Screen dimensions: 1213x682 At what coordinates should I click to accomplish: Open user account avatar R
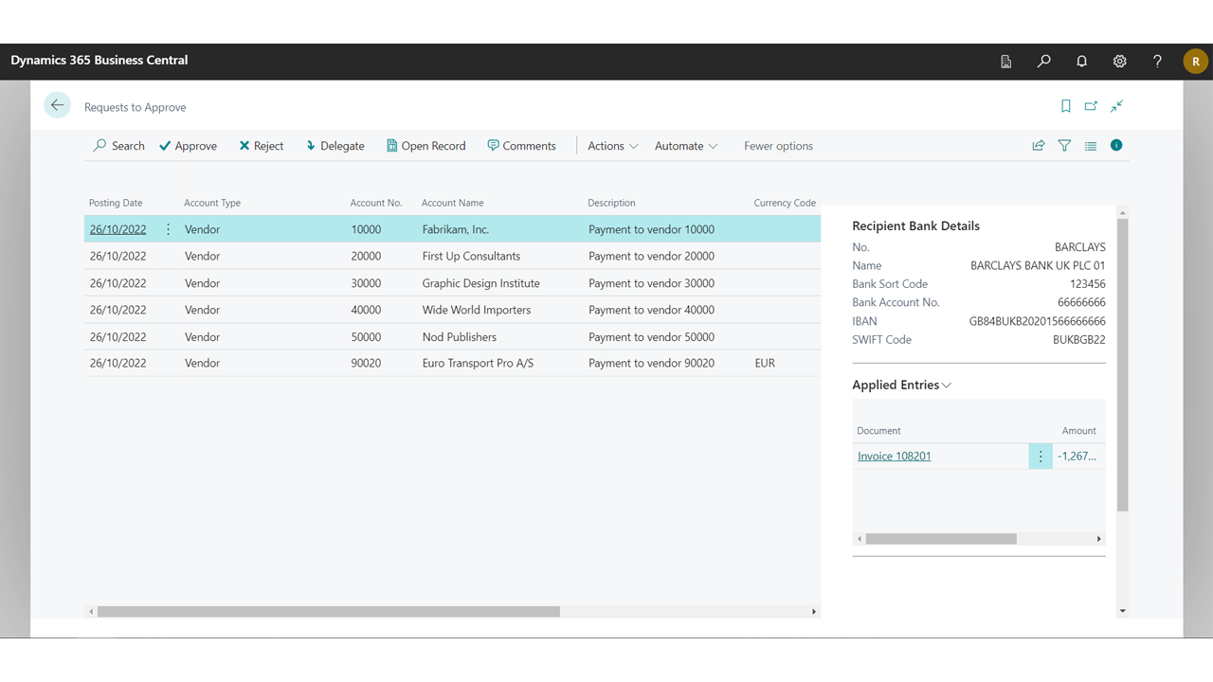point(1195,61)
